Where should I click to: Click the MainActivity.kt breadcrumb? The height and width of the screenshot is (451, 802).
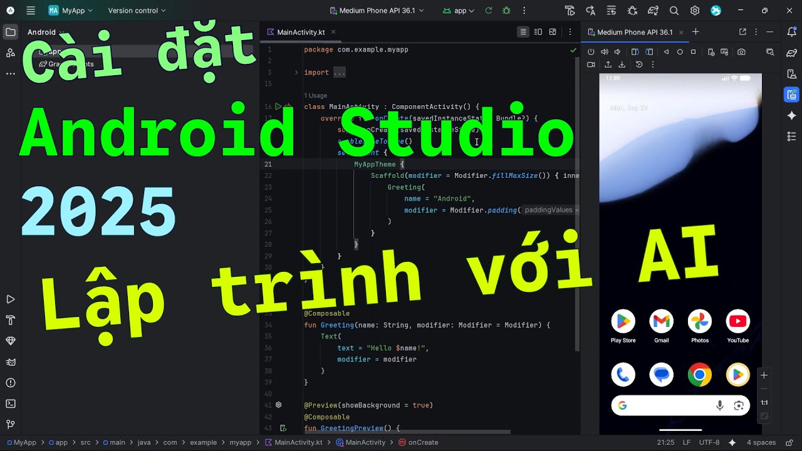point(294,442)
